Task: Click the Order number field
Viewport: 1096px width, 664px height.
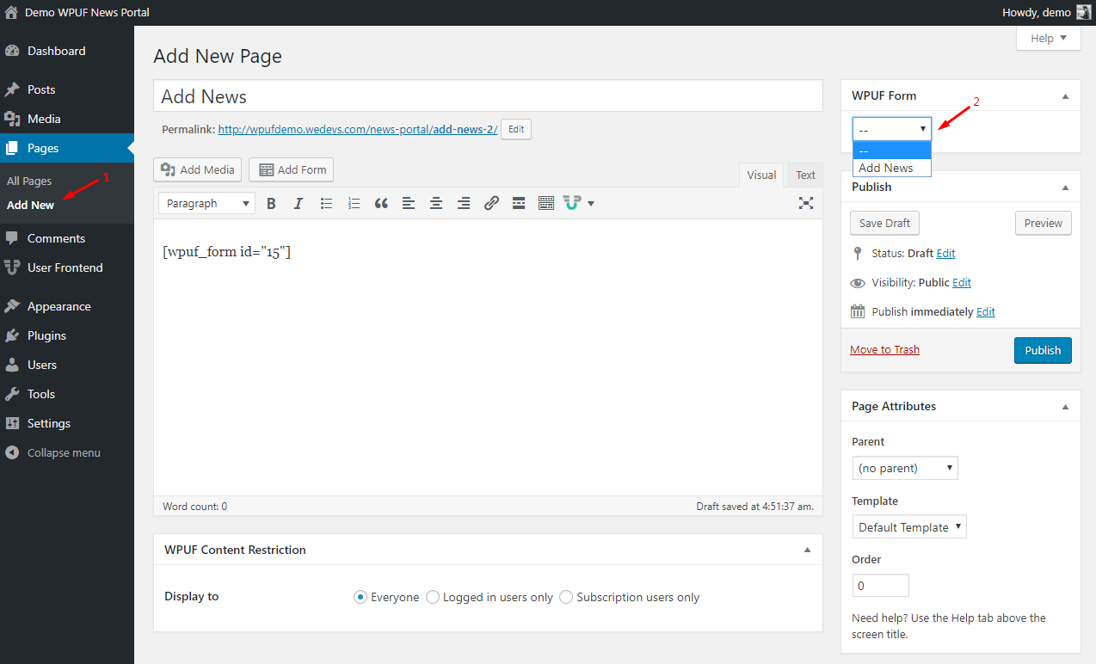Action: coord(880,586)
